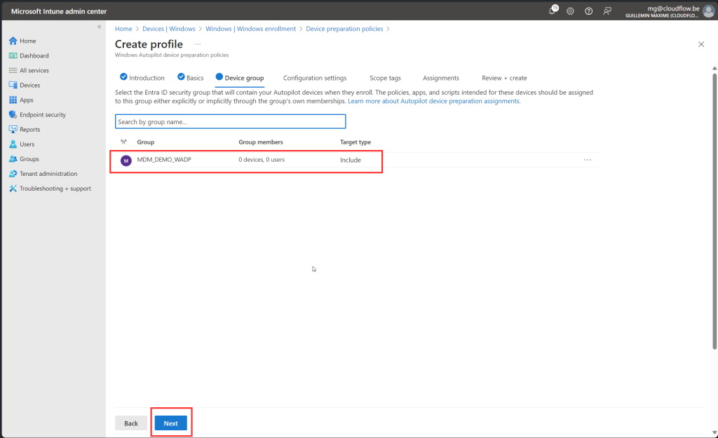Click the Devices icon in sidebar

tap(13, 85)
